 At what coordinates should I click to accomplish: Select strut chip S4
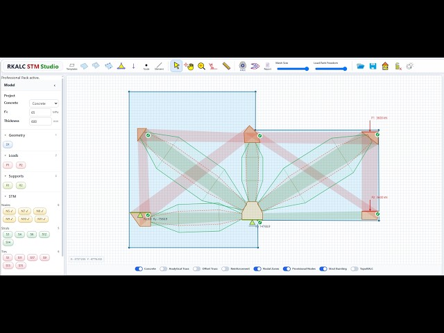(19, 234)
